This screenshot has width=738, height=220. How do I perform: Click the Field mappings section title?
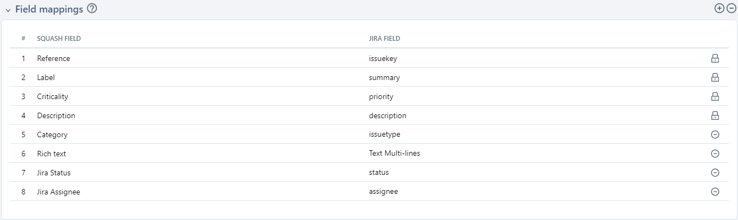click(49, 9)
